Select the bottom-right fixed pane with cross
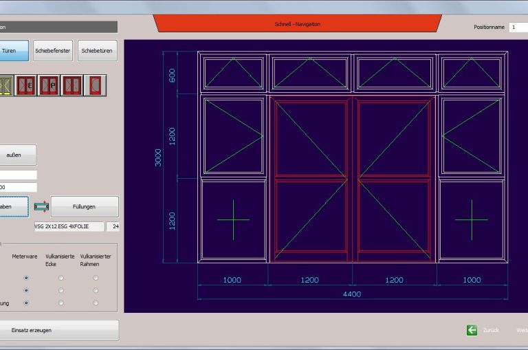Image resolution: width=528 pixels, height=350 pixels. click(x=471, y=220)
